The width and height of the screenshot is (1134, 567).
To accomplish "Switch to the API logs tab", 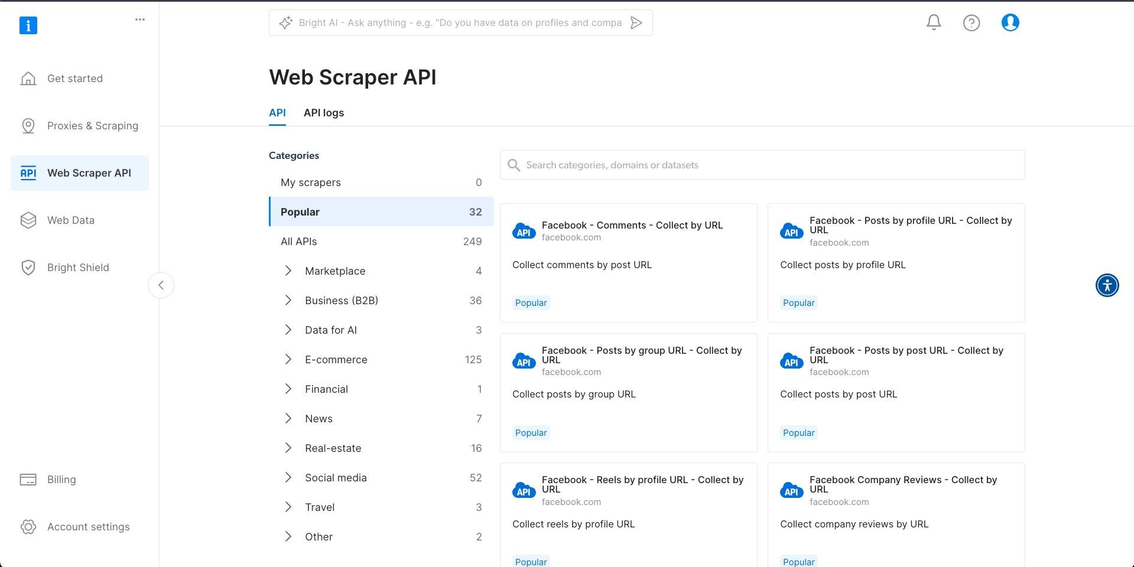I will point(323,113).
